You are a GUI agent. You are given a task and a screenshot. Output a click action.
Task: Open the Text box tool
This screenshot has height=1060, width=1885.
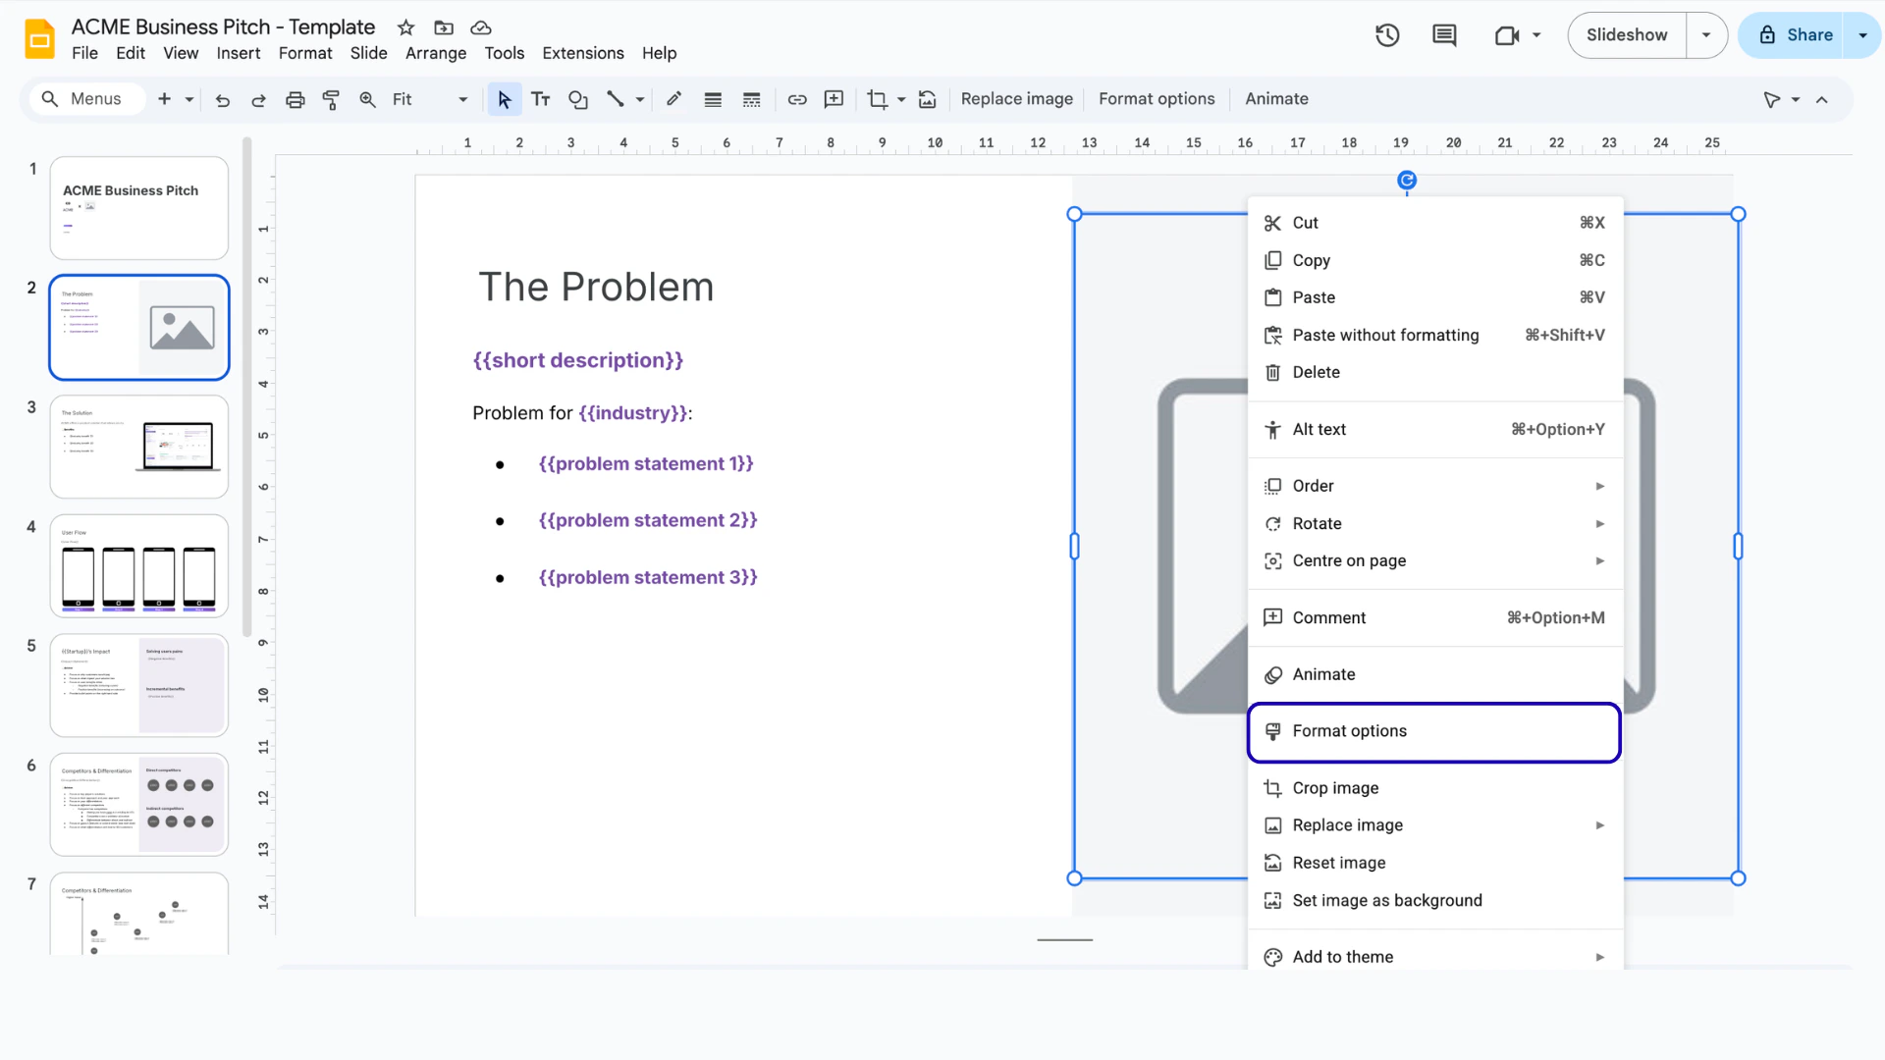pos(540,99)
